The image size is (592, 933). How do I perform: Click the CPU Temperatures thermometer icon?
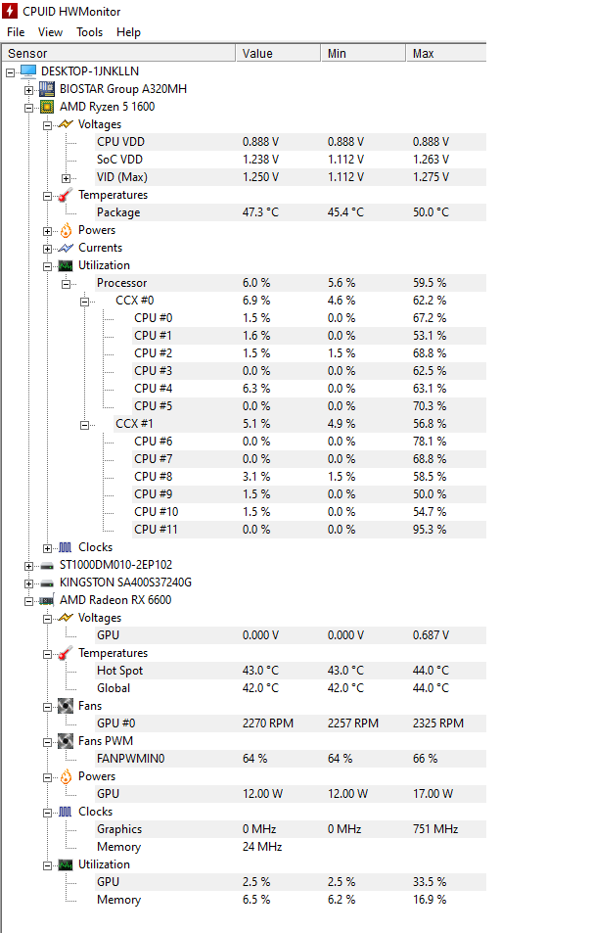click(66, 195)
